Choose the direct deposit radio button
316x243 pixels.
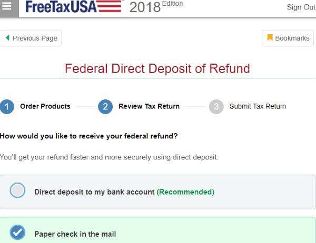(x=17, y=190)
